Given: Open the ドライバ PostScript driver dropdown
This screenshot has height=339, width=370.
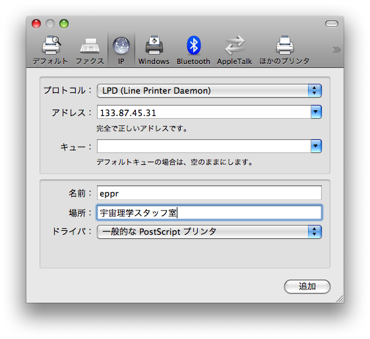Looking at the screenshot, I should pos(209,231).
